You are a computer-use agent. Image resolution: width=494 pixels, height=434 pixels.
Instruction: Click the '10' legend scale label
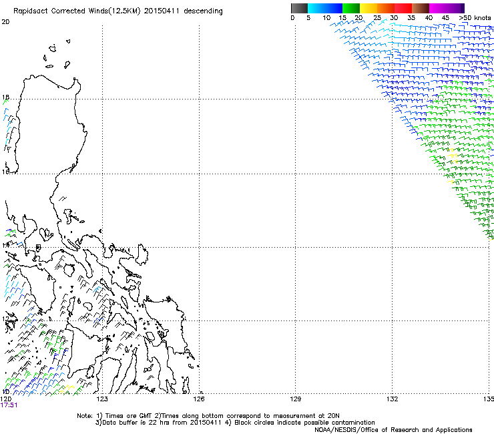[x=326, y=18]
